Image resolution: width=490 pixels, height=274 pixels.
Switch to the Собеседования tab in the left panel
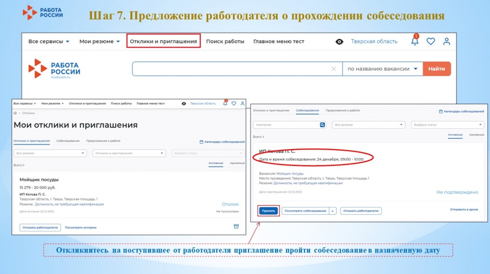pos(68,141)
